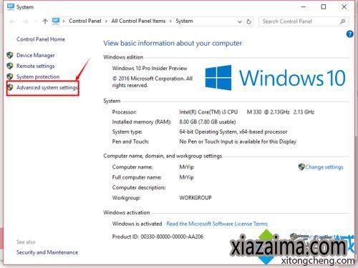Click the 64-bit Operating System value
Viewport: 358px width, 268px height.
tap(233, 131)
